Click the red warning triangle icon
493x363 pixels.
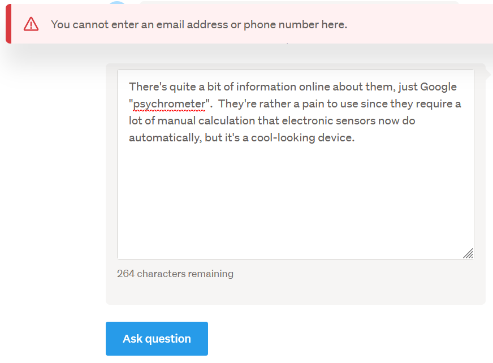click(31, 24)
